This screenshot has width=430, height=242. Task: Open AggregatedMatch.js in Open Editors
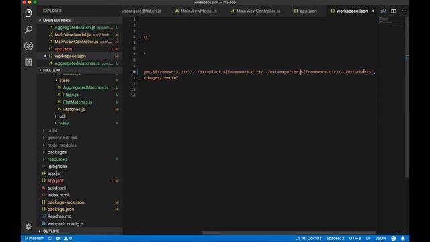(x=75, y=28)
